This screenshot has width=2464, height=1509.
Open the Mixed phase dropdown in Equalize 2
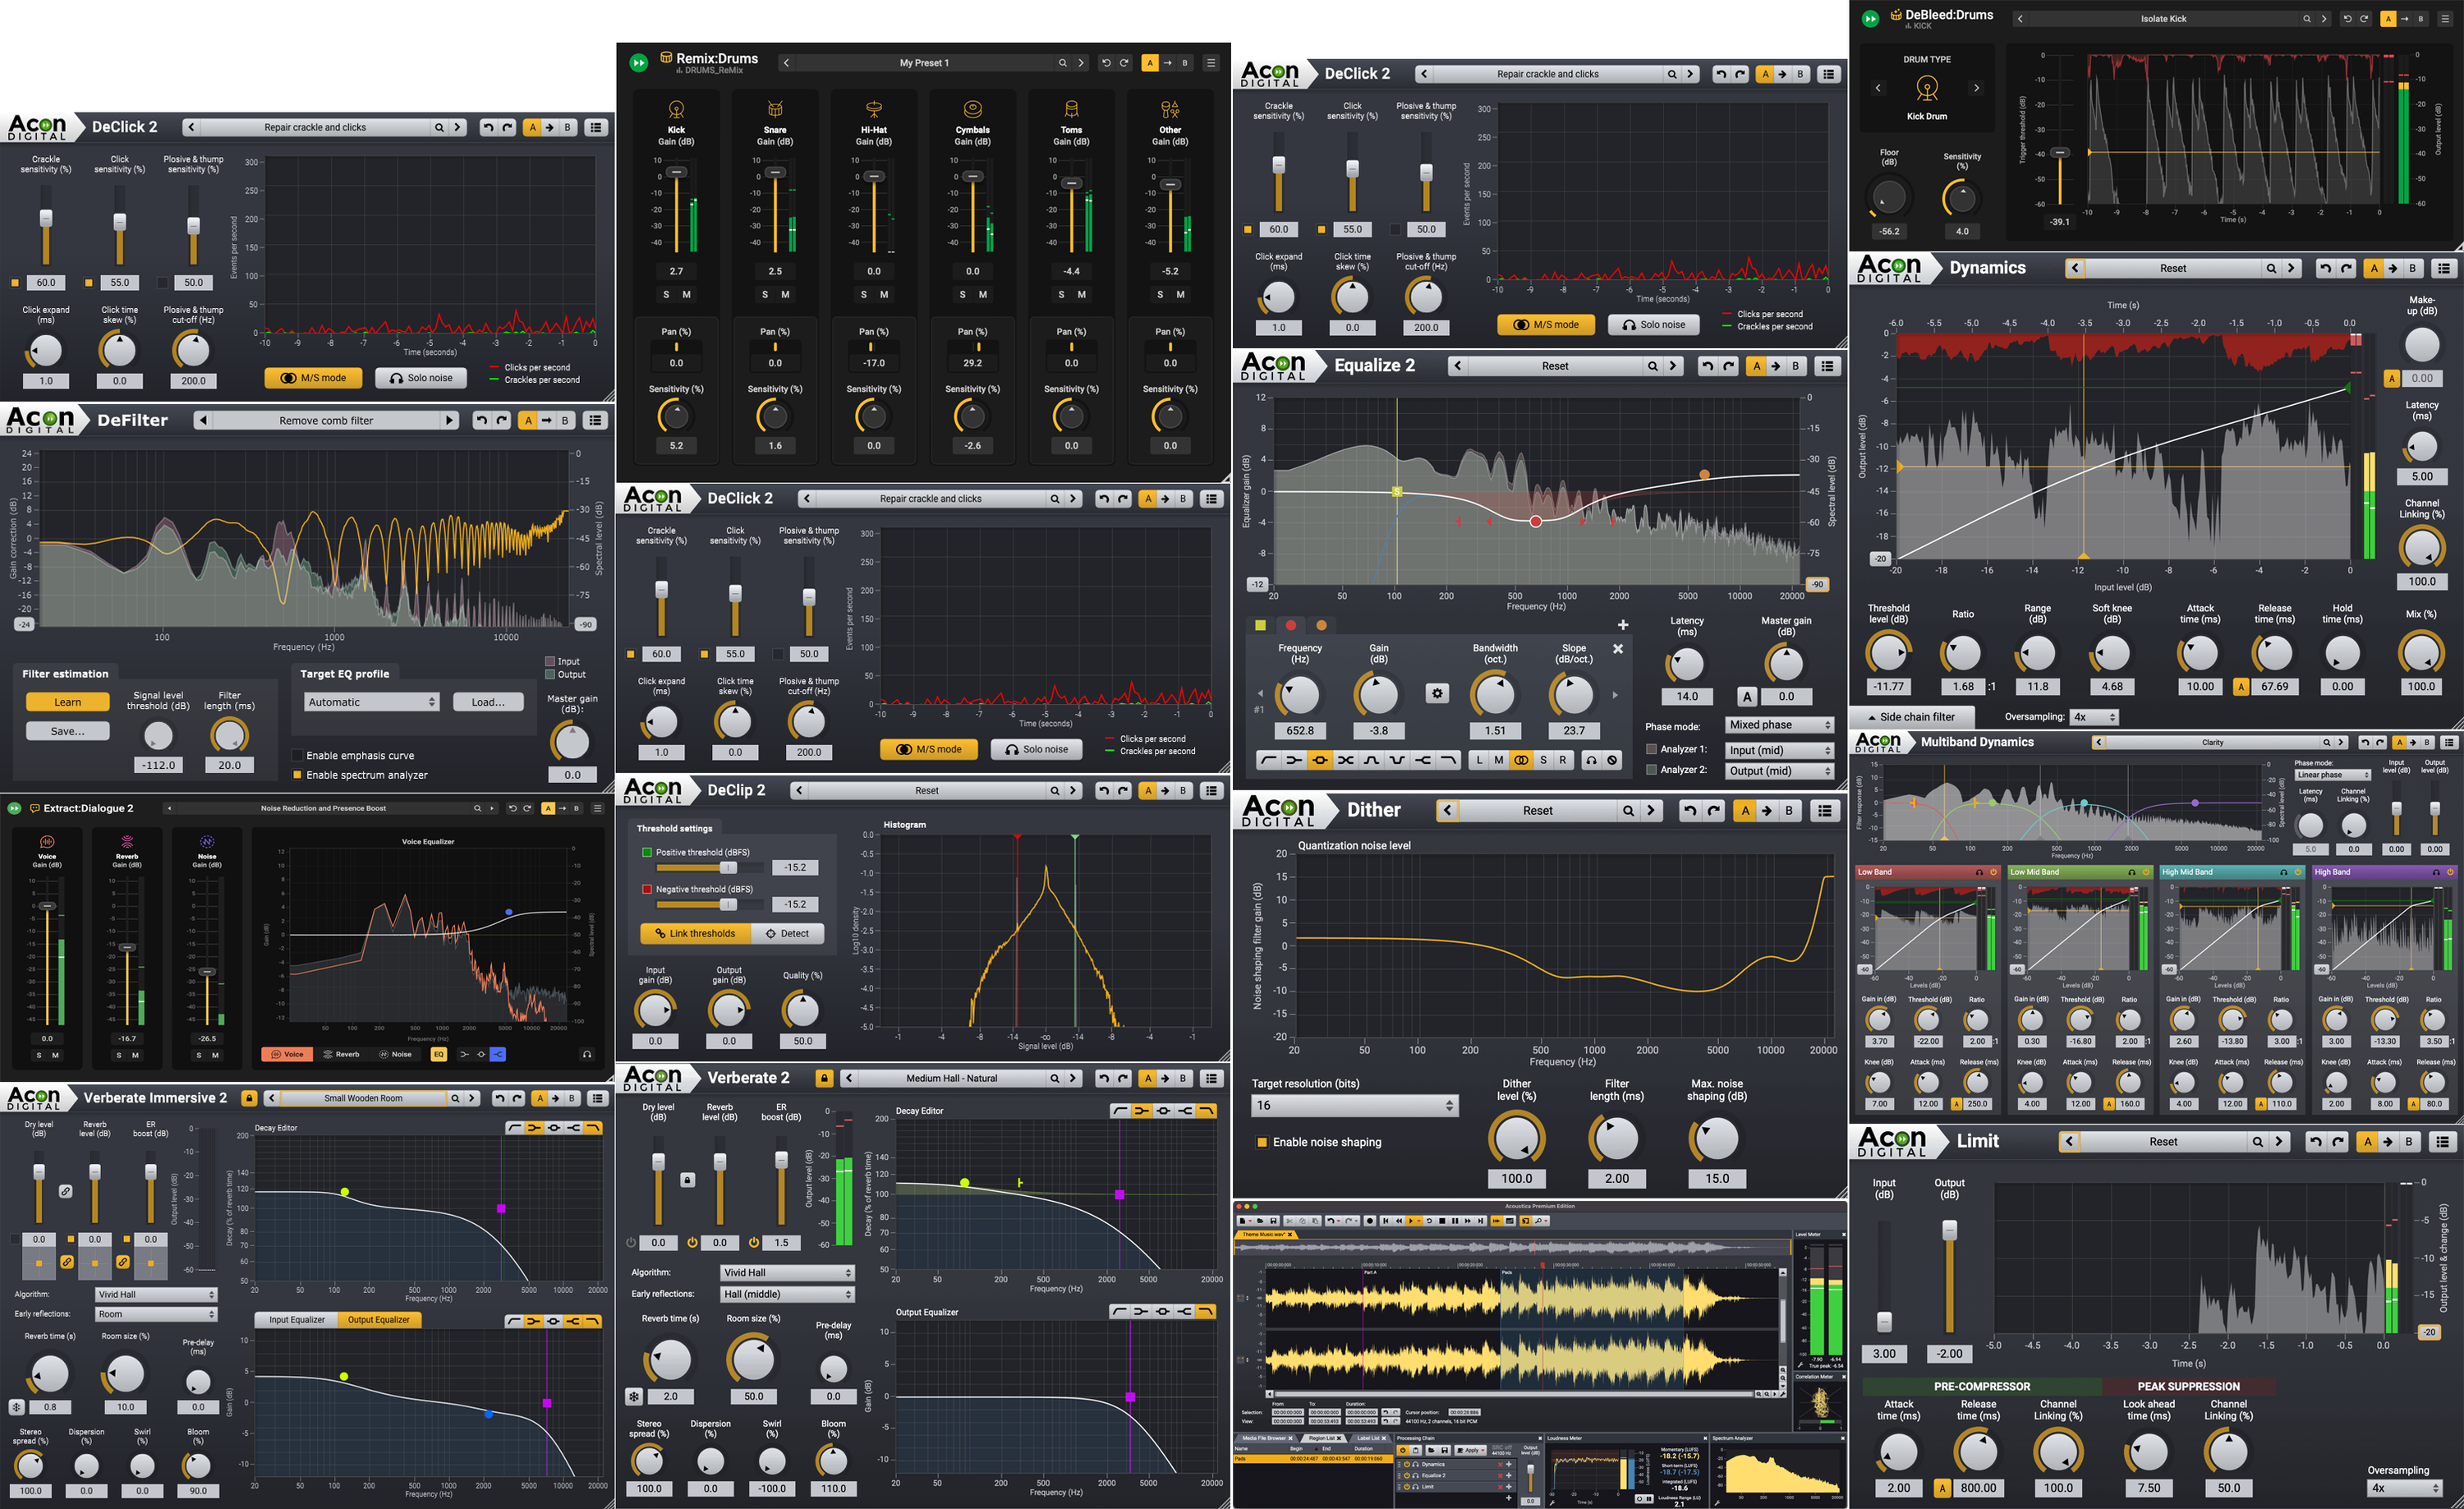pos(1780,725)
